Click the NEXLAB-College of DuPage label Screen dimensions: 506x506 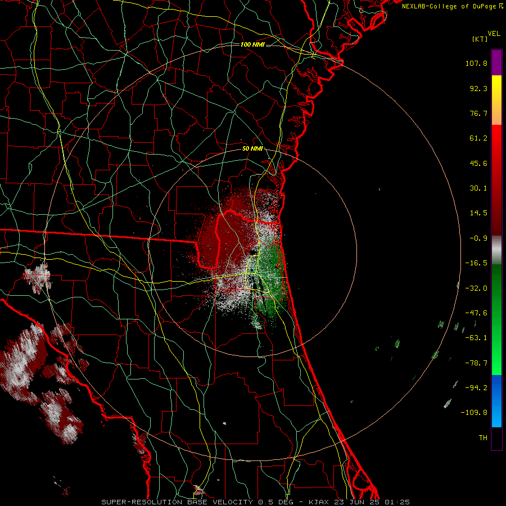[x=452, y=6]
